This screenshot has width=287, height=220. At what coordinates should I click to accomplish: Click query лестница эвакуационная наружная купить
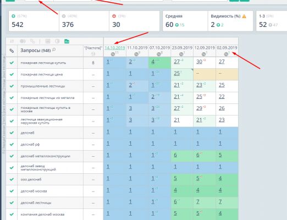click(41, 121)
